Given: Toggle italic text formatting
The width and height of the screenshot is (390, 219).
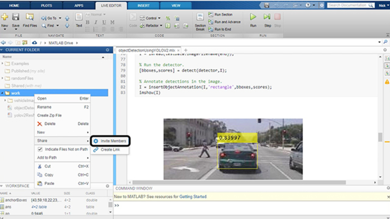Looking at the screenshot, I should pyautogui.click(x=96, y=22).
